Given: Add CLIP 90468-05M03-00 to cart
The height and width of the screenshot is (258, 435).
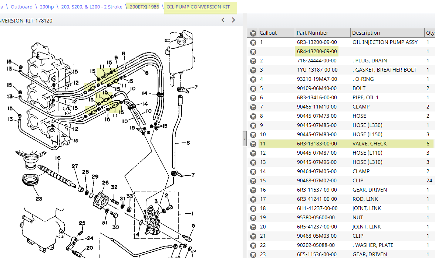Looking at the screenshot, I should click(x=253, y=236).
